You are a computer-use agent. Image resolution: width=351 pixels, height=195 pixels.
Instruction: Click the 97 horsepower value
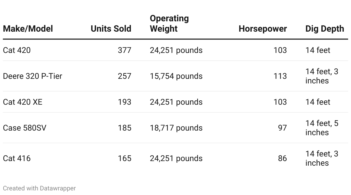point(282,128)
